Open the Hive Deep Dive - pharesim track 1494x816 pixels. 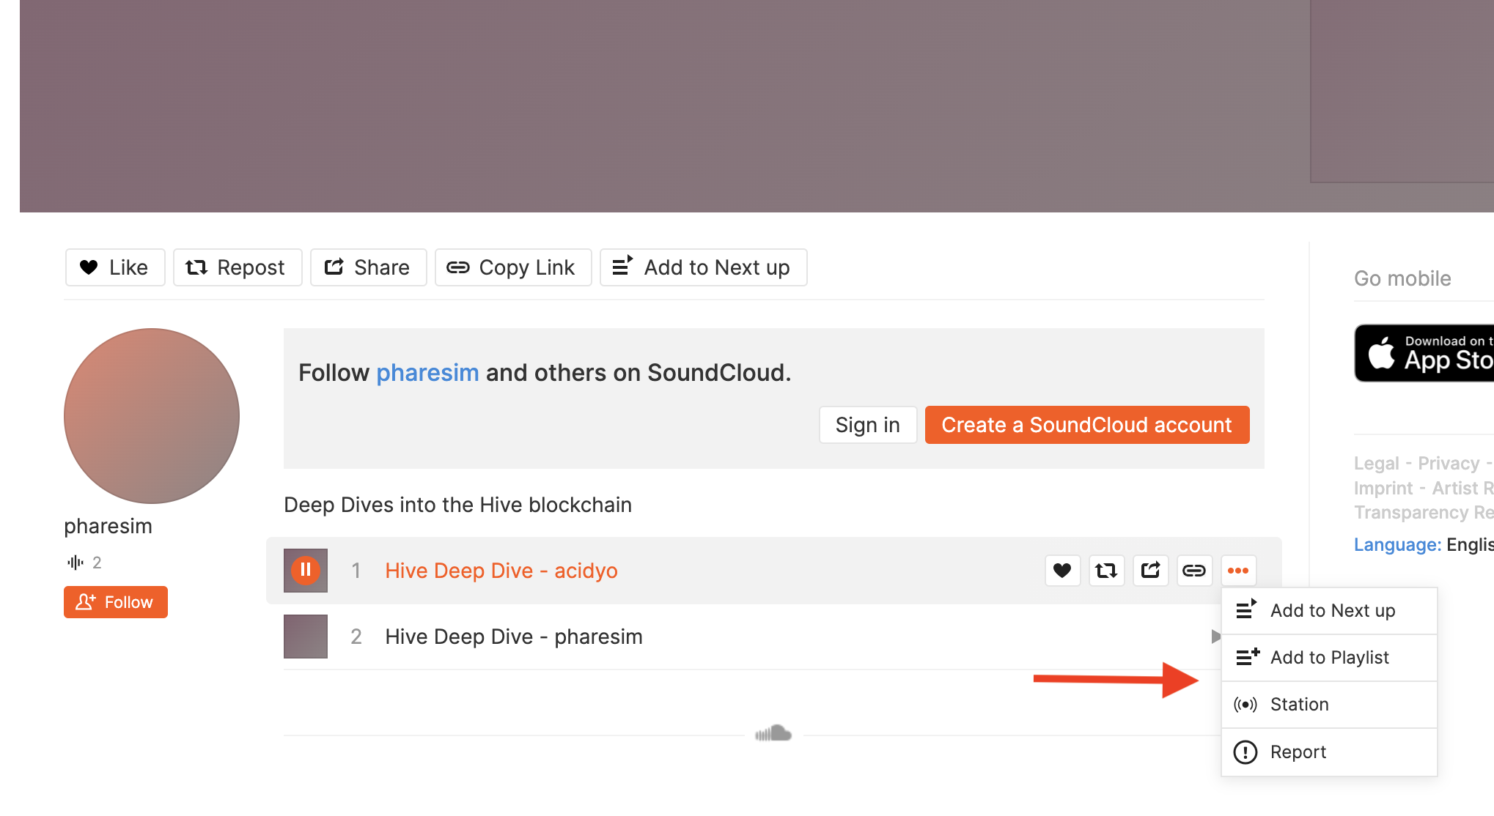(514, 637)
